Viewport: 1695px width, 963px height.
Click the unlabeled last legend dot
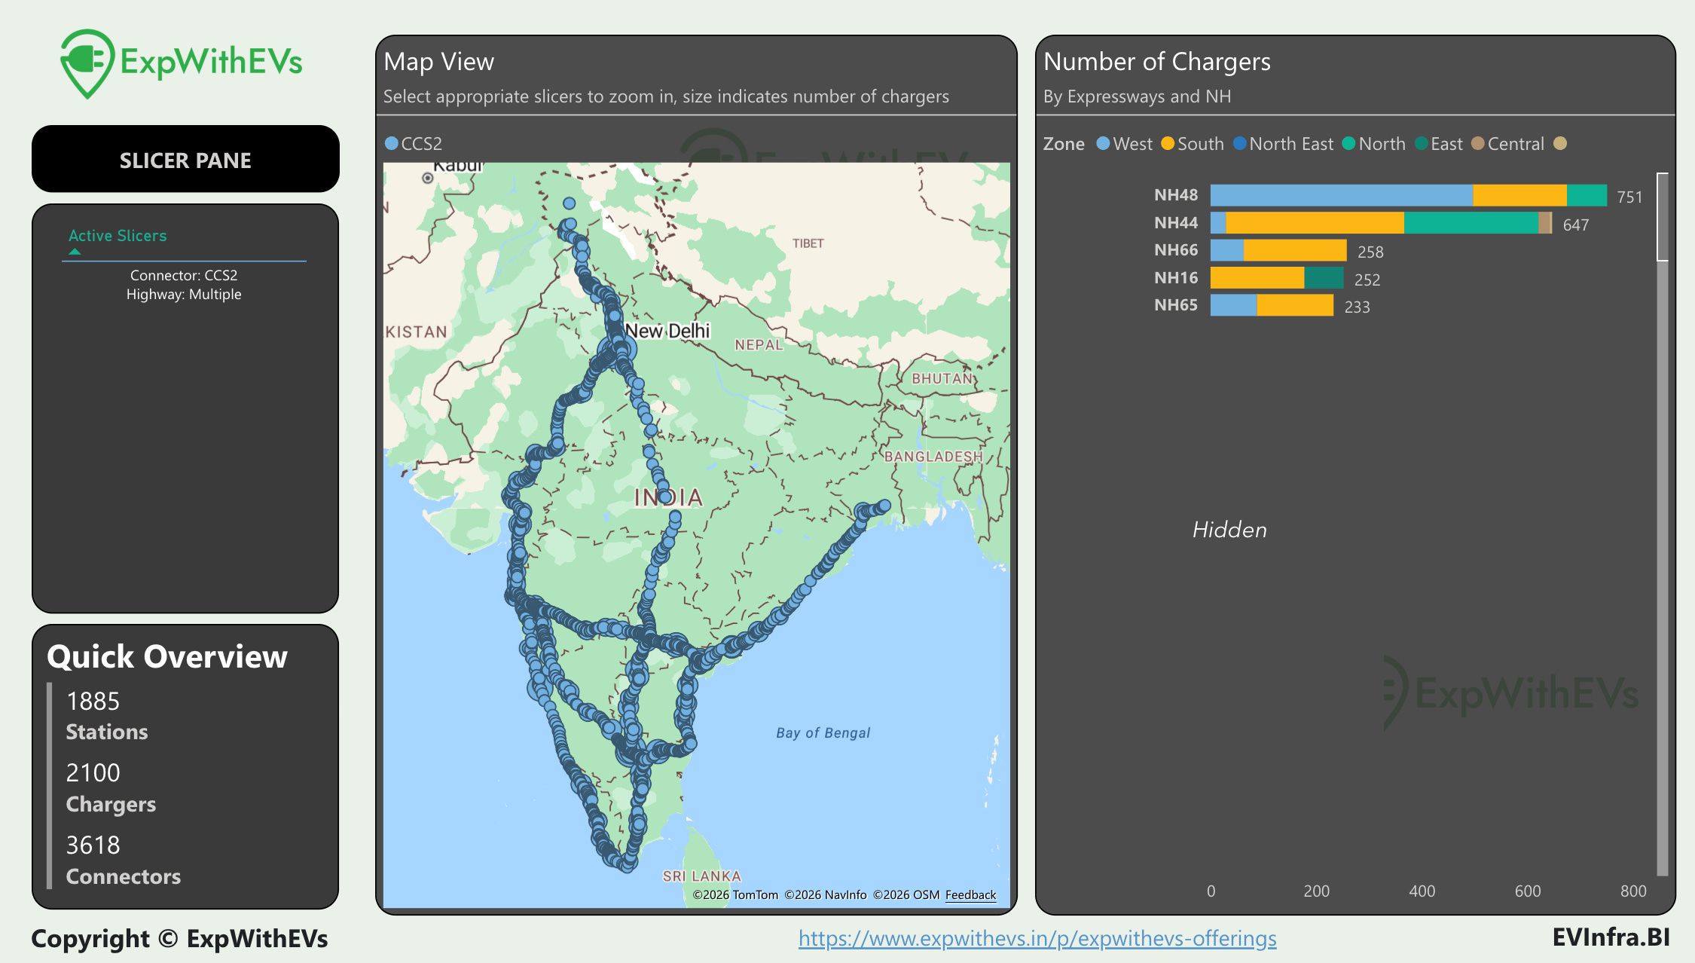tap(1560, 144)
